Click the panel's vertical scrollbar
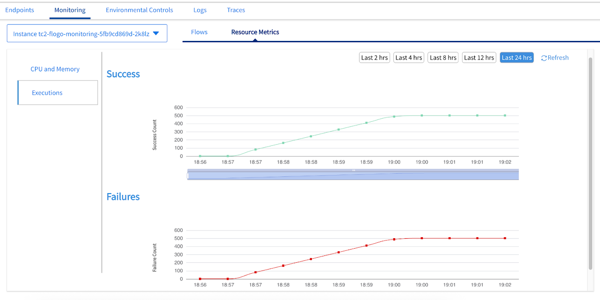Image resolution: width=600 pixels, height=300 pixels. coord(590,164)
